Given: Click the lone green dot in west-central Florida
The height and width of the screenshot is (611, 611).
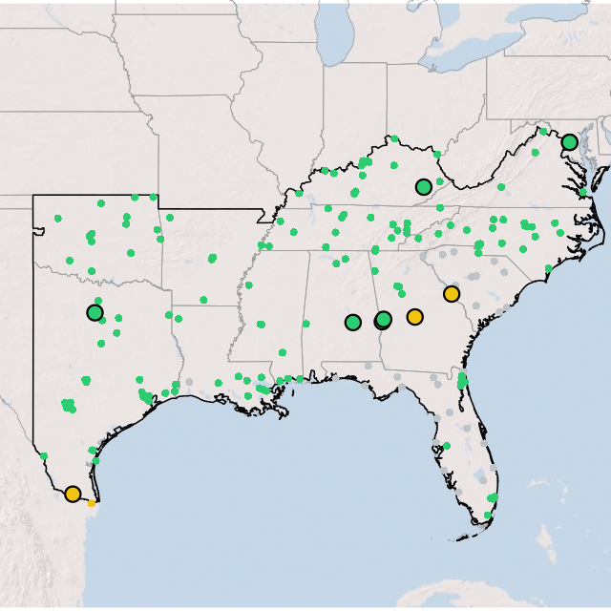Looking at the screenshot, I should 447,446.
